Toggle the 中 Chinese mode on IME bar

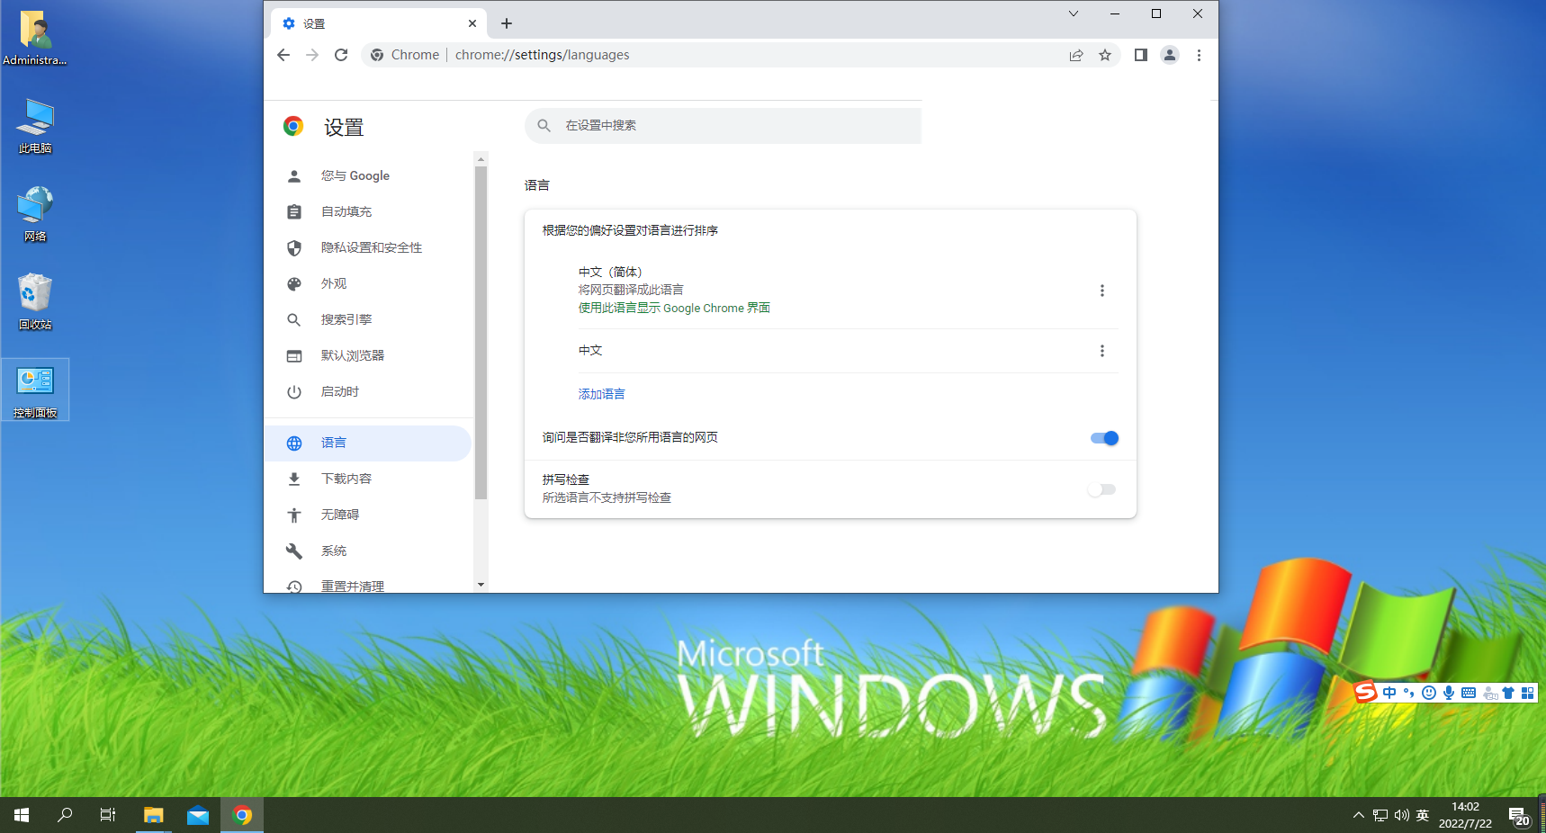pyautogui.click(x=1389, y=693)
